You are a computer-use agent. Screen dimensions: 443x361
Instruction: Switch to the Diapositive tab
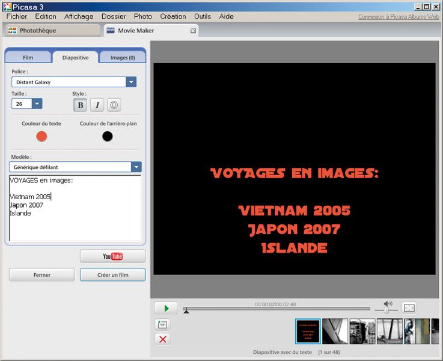coord(75,57)
